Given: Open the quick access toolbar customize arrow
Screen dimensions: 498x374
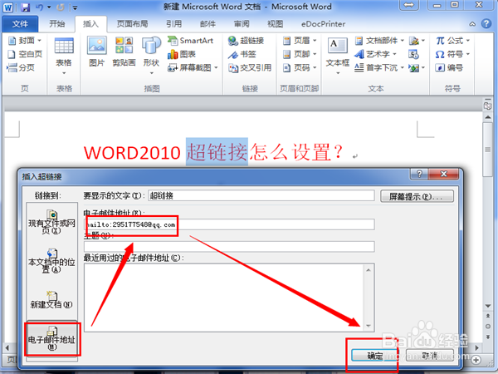Looking at the screenshot, I should pos(75,7).
